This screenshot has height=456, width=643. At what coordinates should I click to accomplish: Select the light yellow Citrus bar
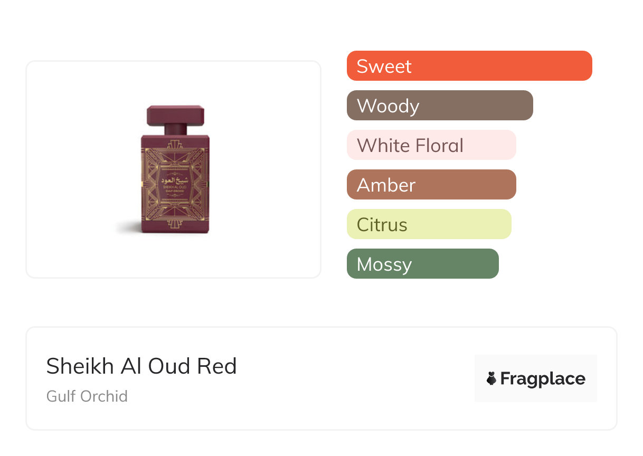[x=429, y=224]
